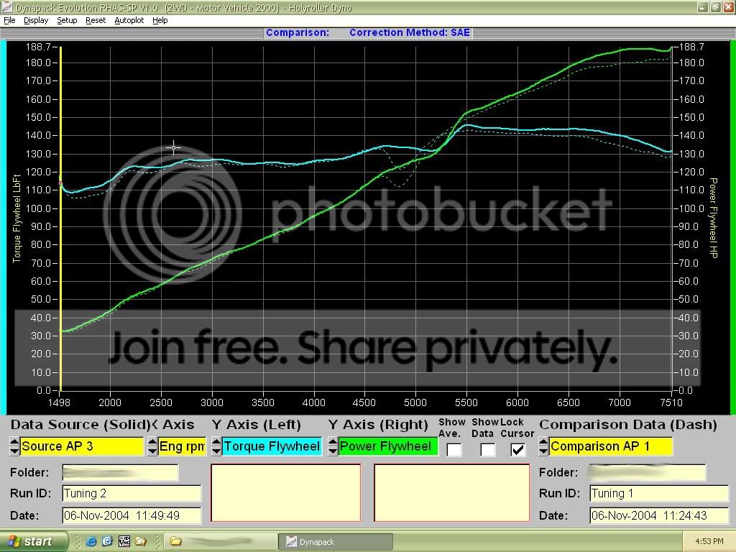Switch to the Dynapack taskbar button
This screenshot has height=552, width=736.
(x=336, y=541)
